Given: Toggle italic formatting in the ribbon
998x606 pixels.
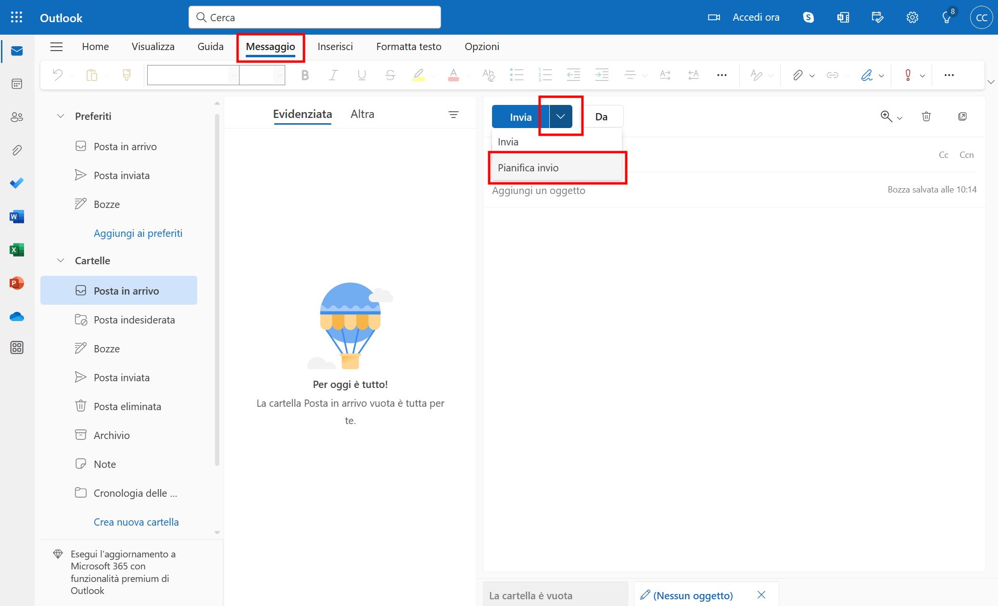Looking at the screenshot, I should pos(333,75).
